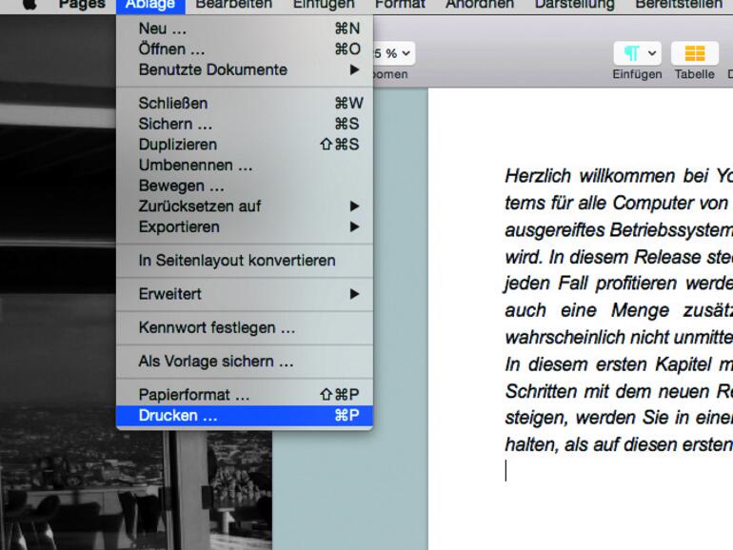Close the open Ablage menu
The image size is (733, 550).
pos(150,5)
